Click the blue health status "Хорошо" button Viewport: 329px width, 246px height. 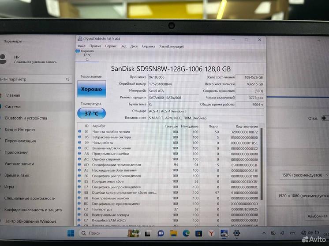91,89
